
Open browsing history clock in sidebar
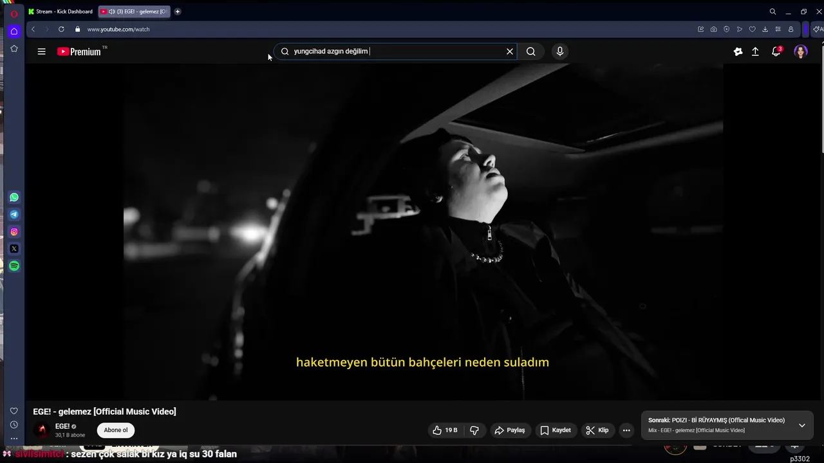(x=14, y=424)
